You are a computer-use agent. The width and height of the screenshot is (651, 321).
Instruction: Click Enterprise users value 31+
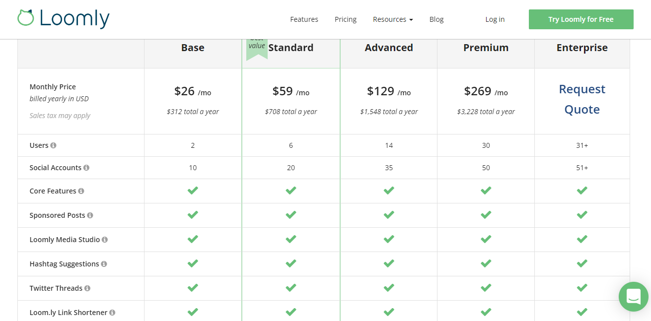tap(582, 145)
